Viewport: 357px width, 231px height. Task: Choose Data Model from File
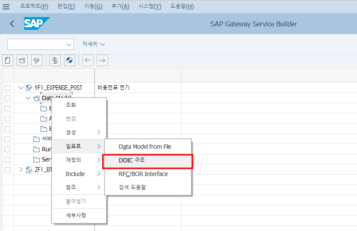point(148,147)
